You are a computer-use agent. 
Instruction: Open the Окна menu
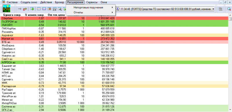[104, 2]
